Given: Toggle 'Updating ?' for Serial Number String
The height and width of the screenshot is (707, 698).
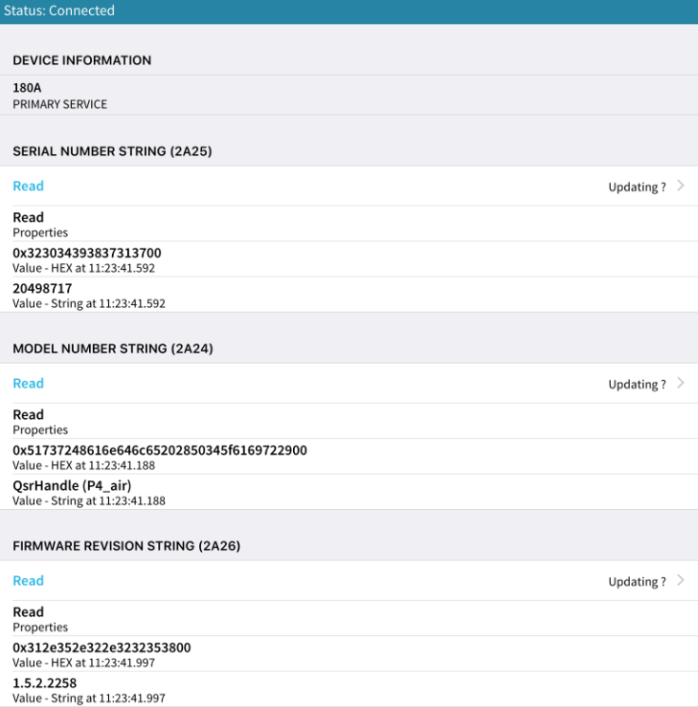Looking at the screenshot, I should 637,187.
